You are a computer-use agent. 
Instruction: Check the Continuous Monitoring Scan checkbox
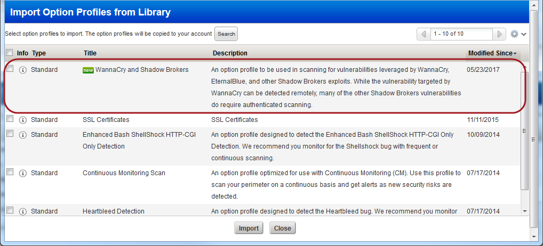pos(10,171)
